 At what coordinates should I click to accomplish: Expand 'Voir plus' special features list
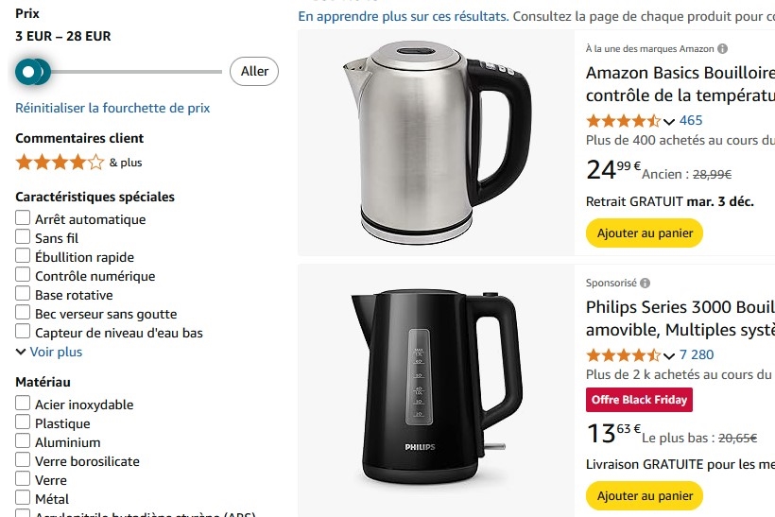tap(49, 352)
